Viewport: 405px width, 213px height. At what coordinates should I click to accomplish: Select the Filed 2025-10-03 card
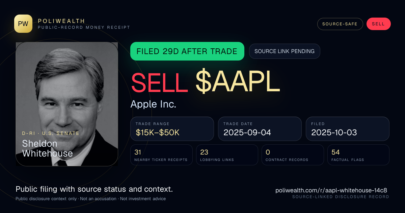(x=348, y=129)
